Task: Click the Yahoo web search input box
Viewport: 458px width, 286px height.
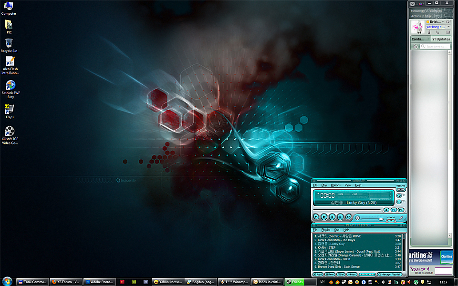Action: click(x=443, y=271)
